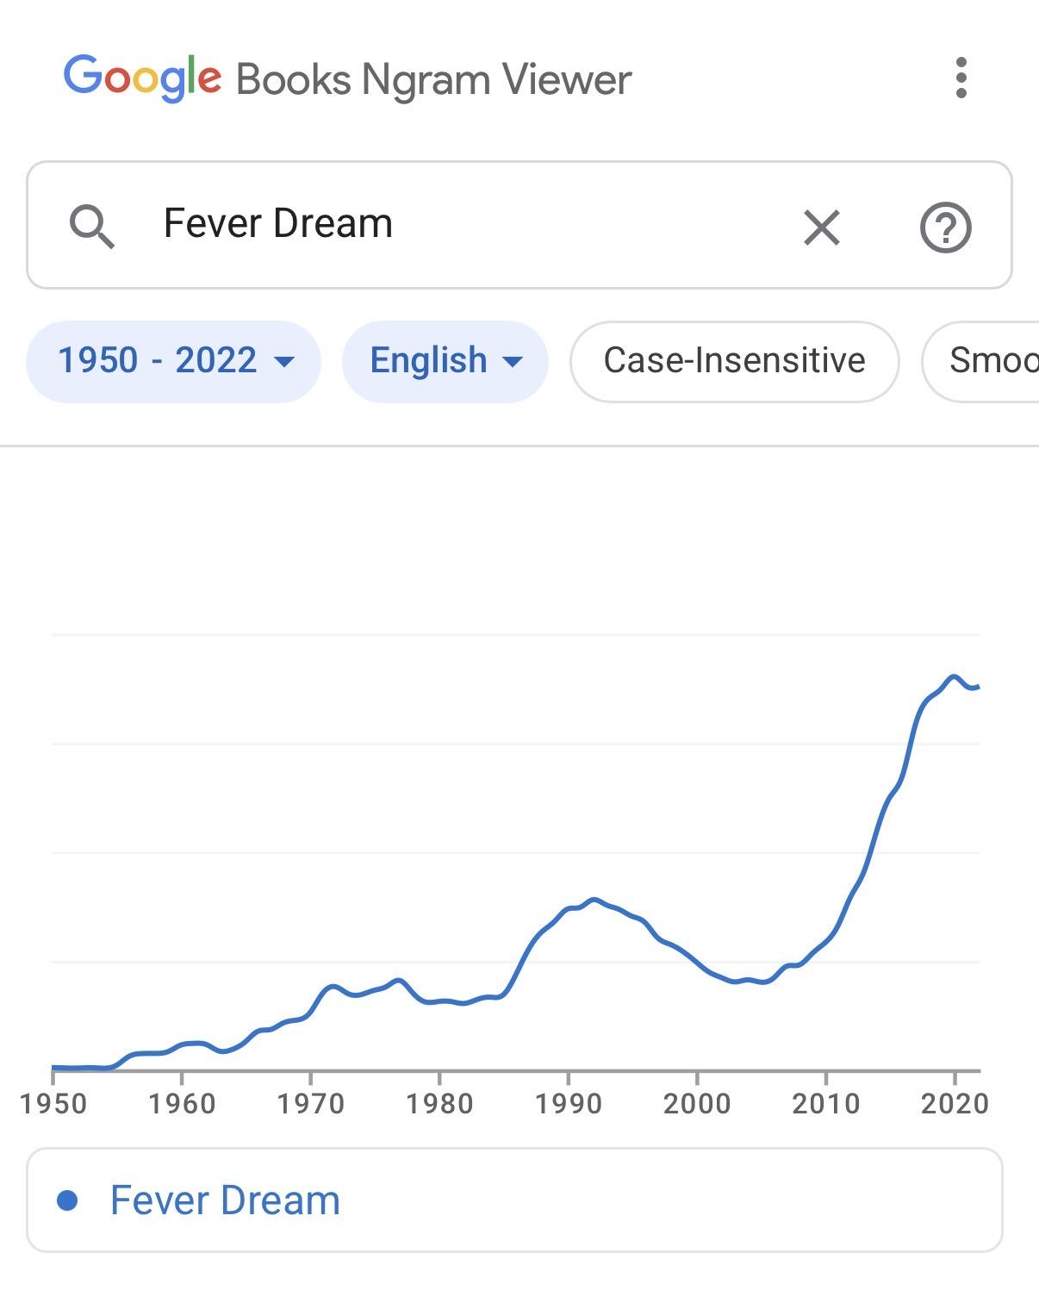Screen dimensions: 1039x1303
Task: Click the magnifying glass search icon
Action: pyautogui.click(x=91, y=227)
